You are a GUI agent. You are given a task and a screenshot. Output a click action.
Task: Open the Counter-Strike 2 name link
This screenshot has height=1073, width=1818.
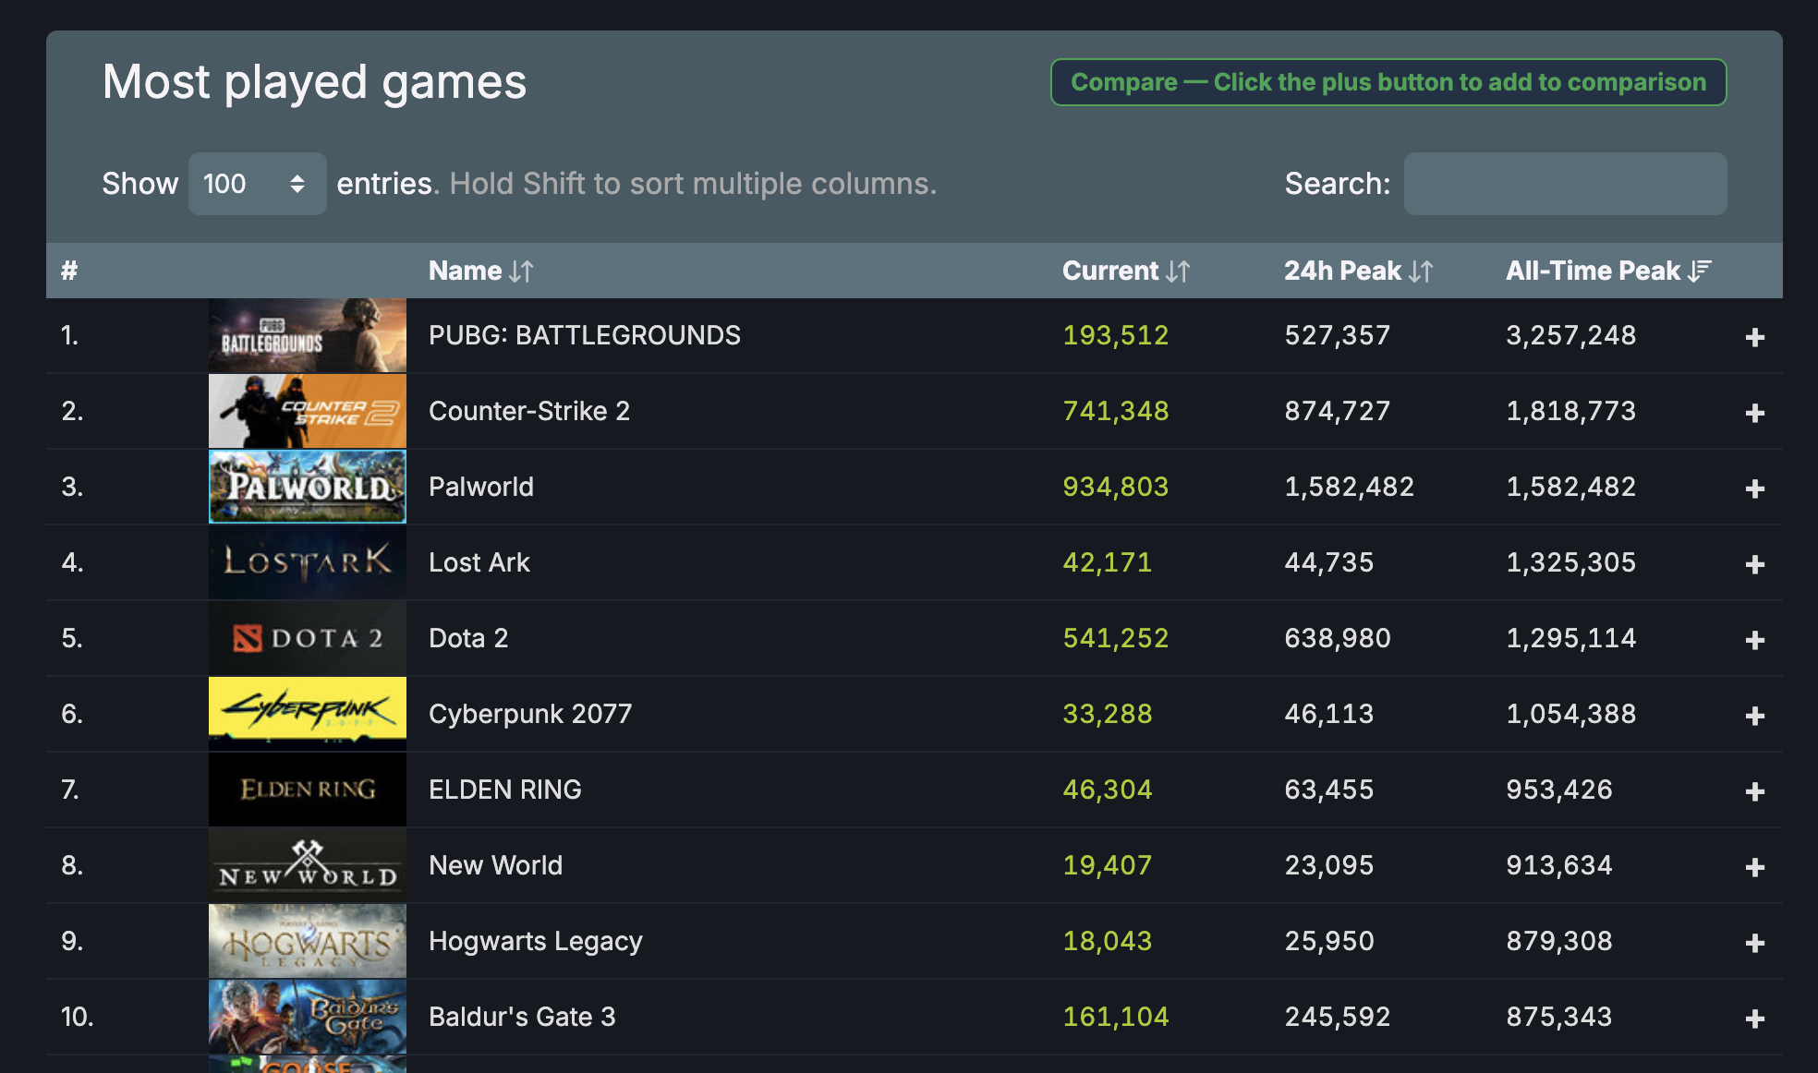[x=529, y=411]
